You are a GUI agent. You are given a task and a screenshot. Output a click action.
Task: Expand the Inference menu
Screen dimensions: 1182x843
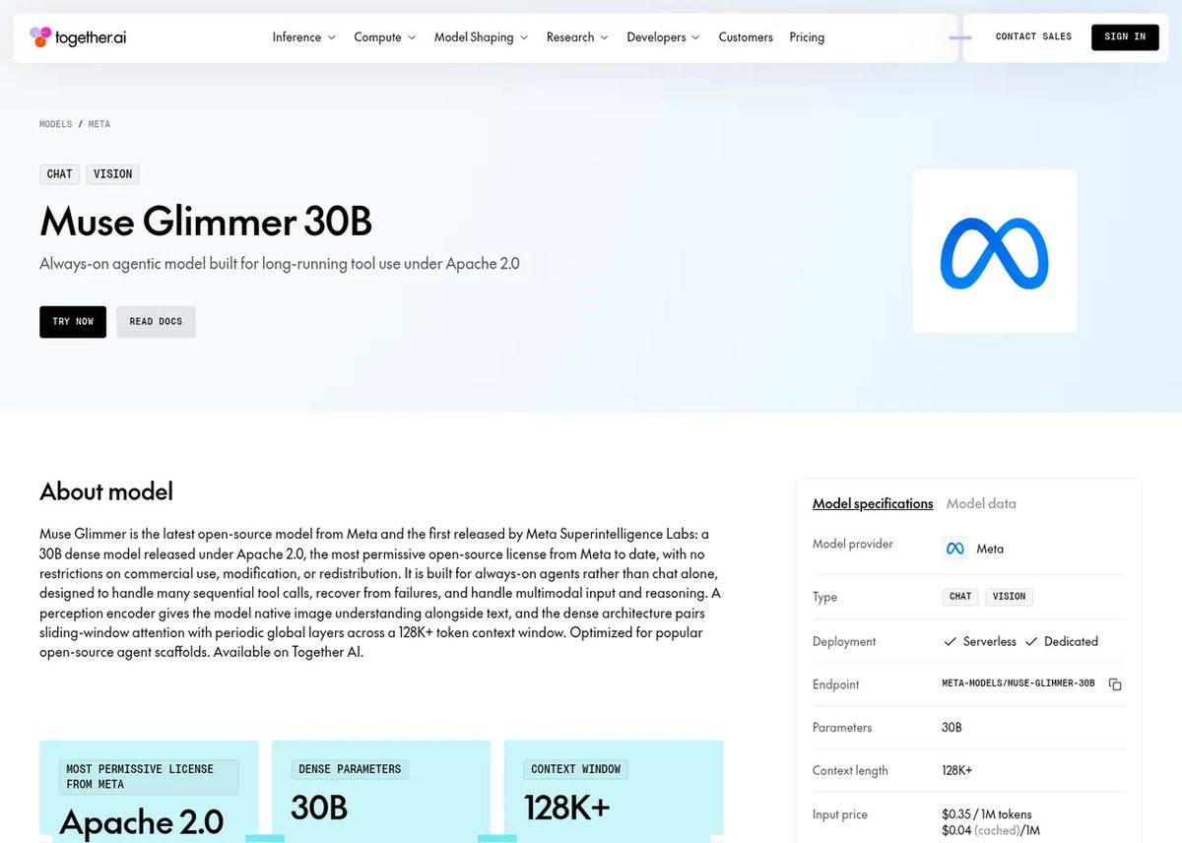pos(304,37)
